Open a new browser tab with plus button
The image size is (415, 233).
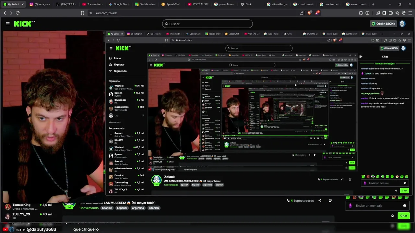pos(373,4)
